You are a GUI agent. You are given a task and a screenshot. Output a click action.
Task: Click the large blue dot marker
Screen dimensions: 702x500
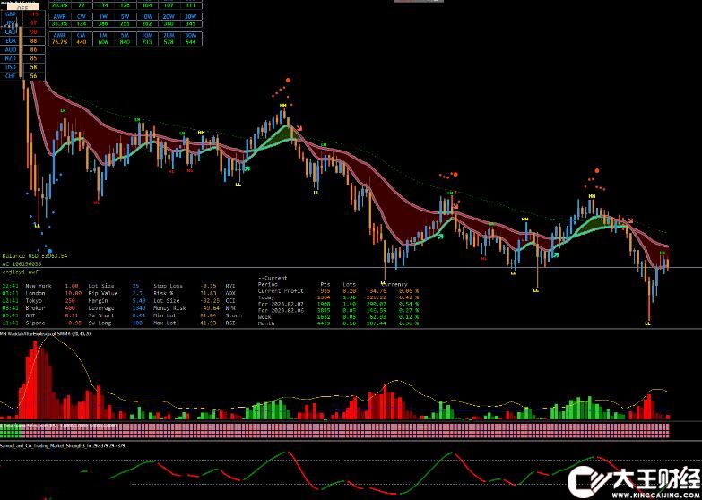click(x=49, y=251)
